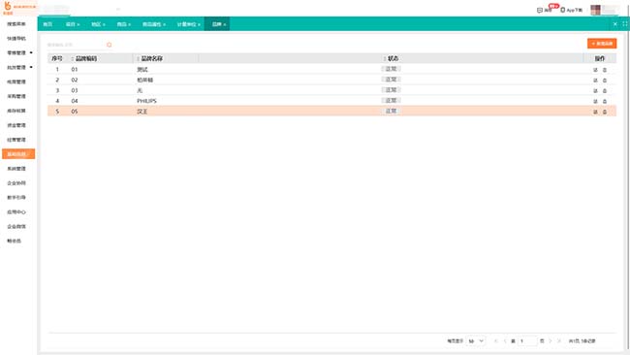Sort by the 品牌名称 column header

pos(151,59)
